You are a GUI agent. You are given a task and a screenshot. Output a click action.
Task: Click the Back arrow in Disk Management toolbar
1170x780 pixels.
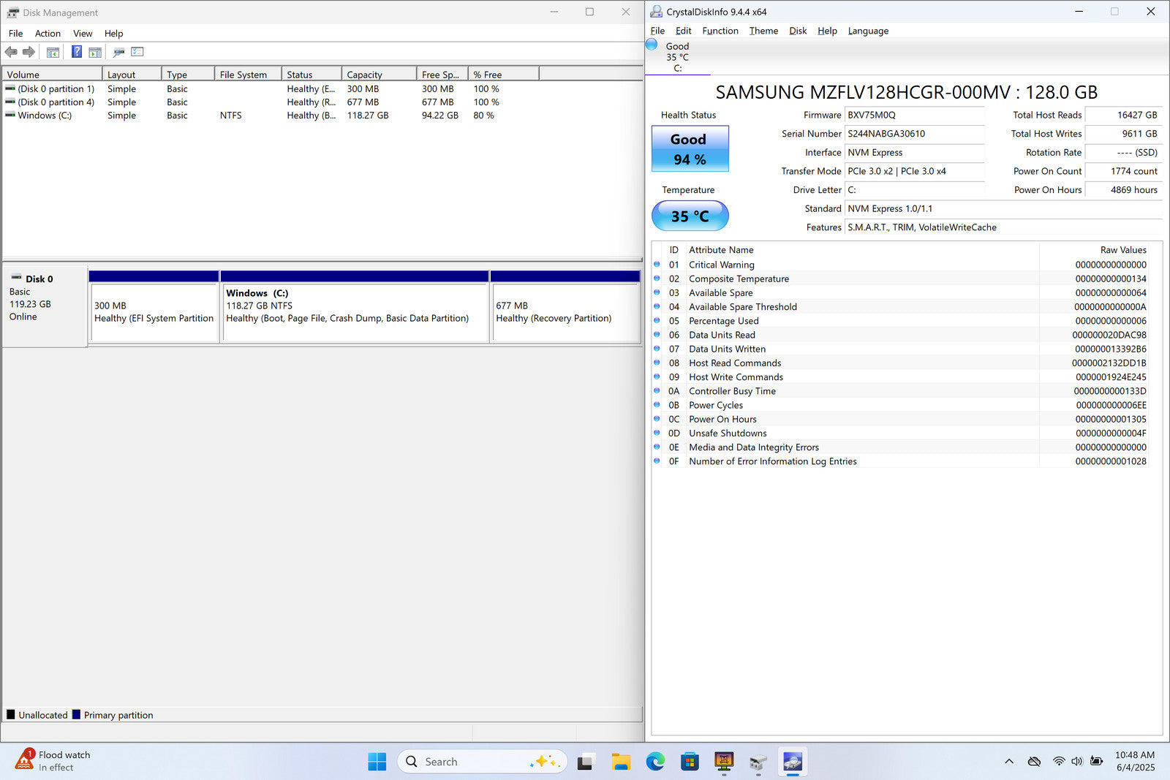tap(11, 52)
